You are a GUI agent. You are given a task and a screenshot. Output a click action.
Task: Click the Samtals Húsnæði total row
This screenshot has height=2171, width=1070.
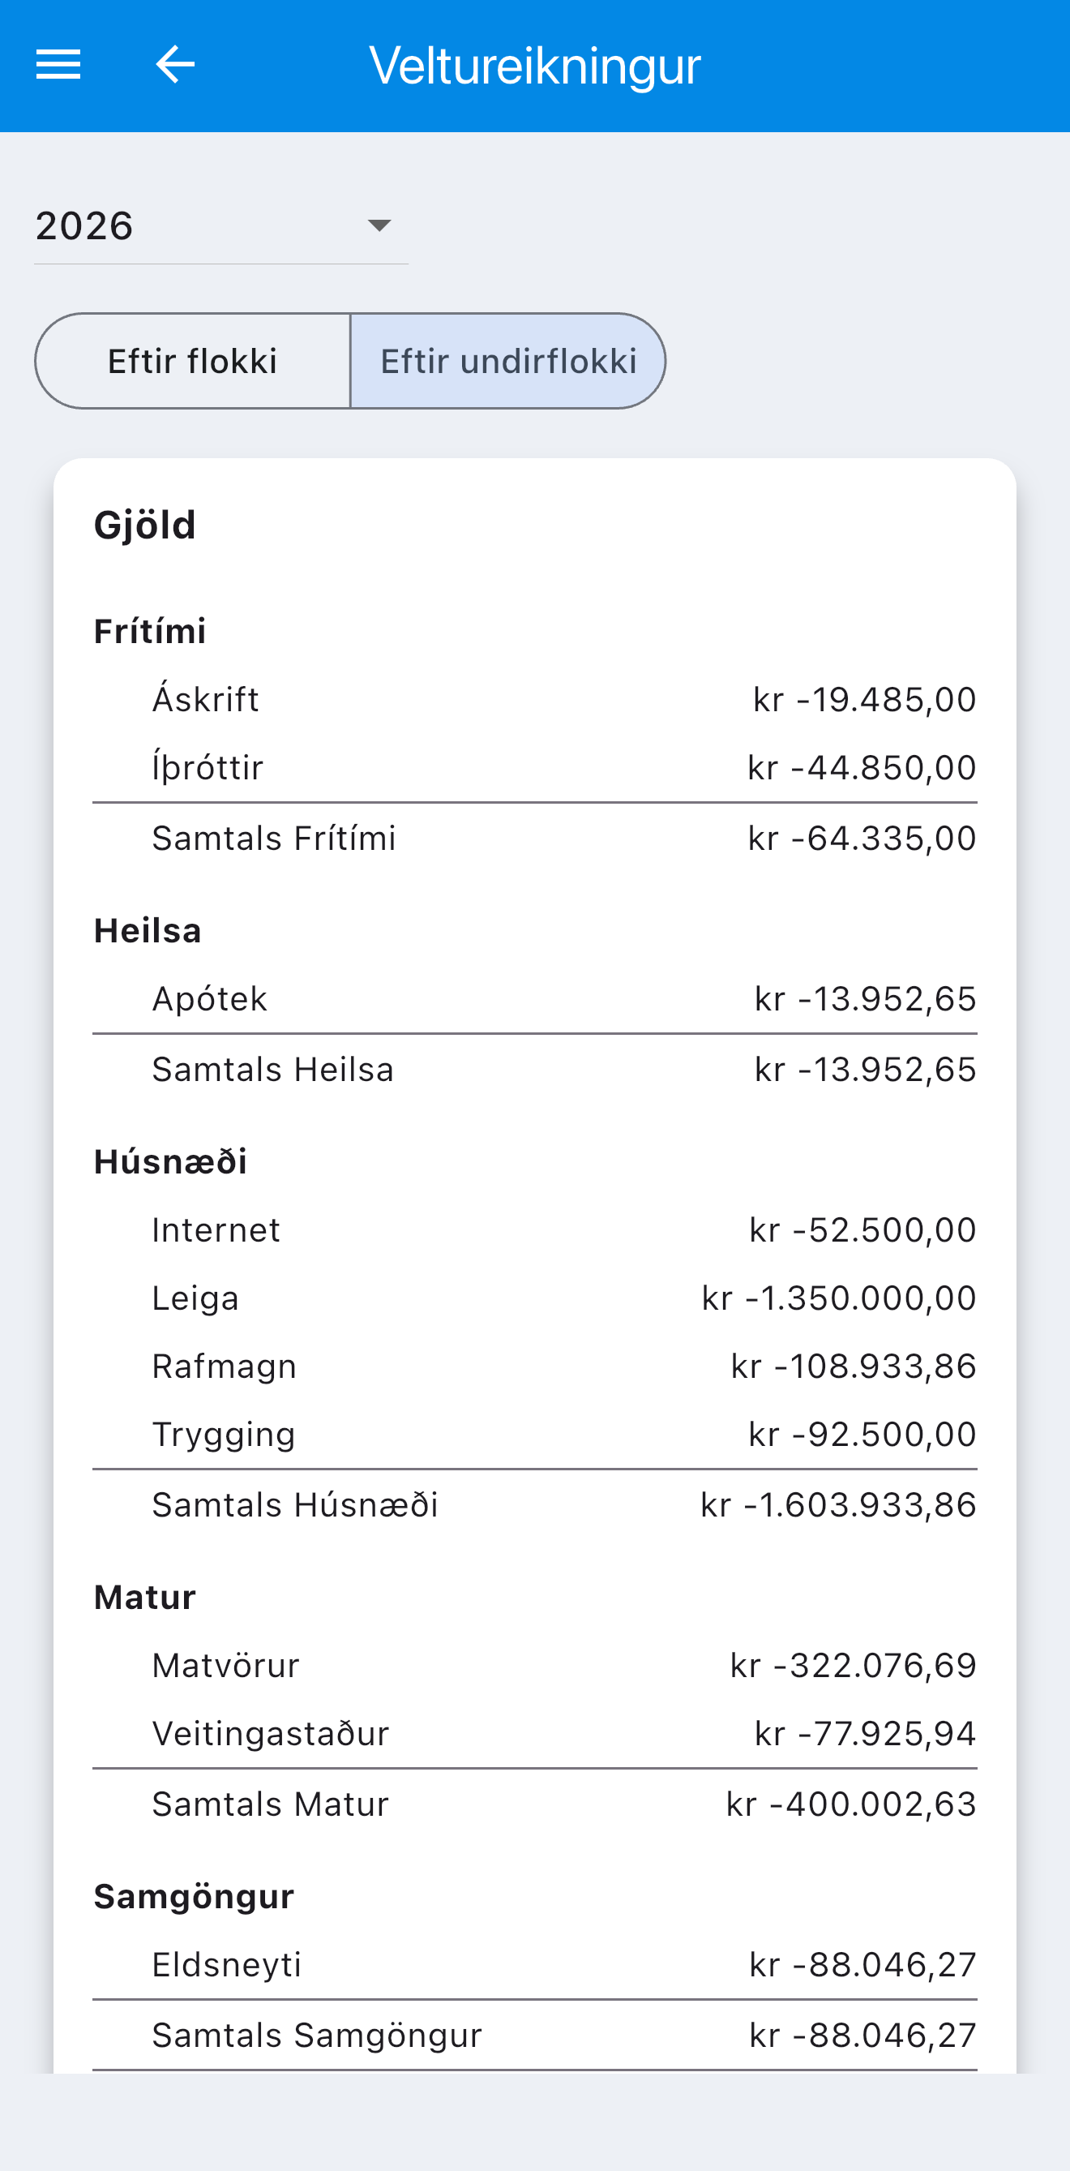(535, 1505)
